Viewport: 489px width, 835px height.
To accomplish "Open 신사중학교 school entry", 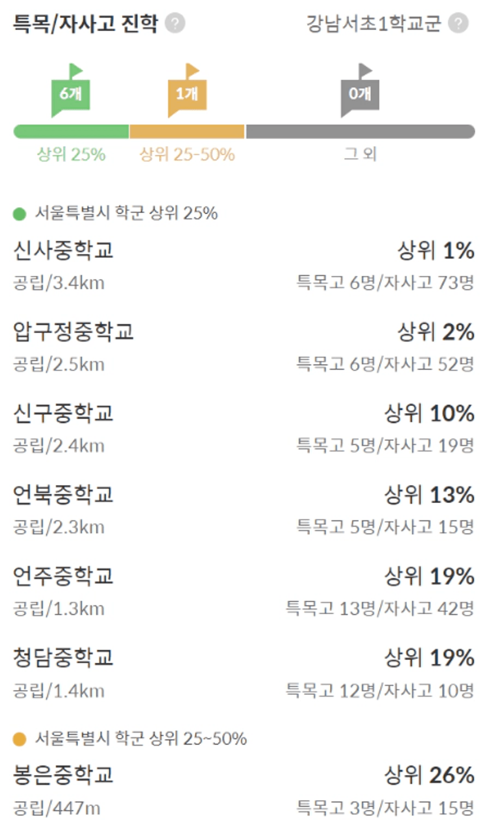I will tap(63, 251).
